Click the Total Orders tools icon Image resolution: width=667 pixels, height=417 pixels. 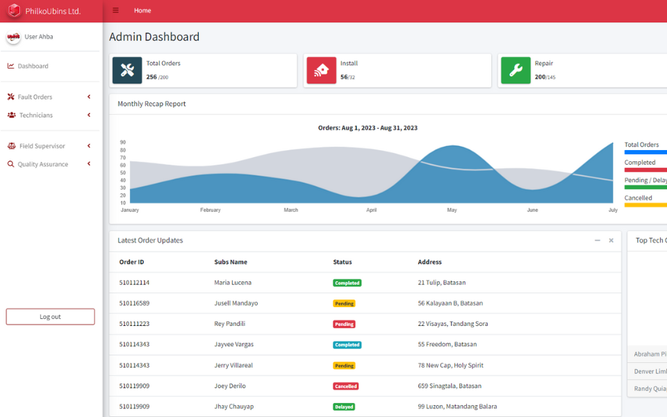pyautogui.click(x=127, y=70)
